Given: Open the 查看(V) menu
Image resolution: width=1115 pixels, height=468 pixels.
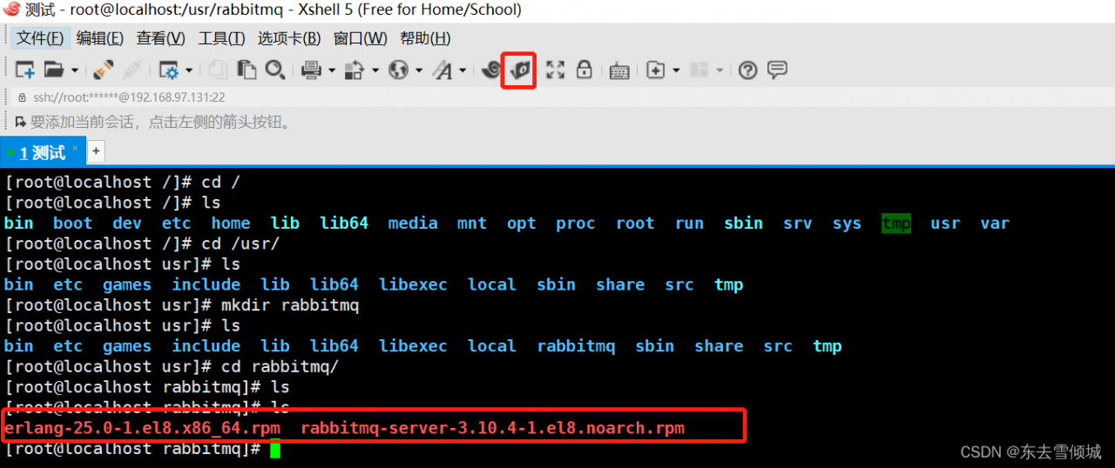Looking at the screenshot, I should click(x=160, y=38).
